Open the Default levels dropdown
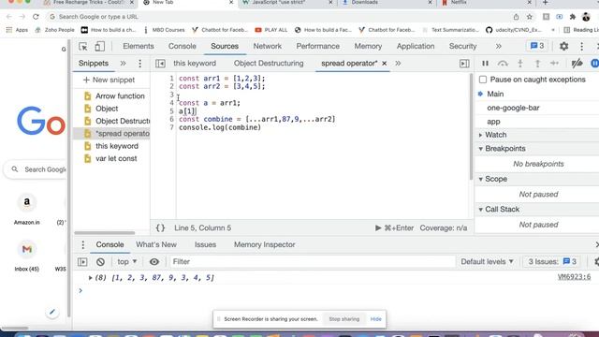 point(487,262)
